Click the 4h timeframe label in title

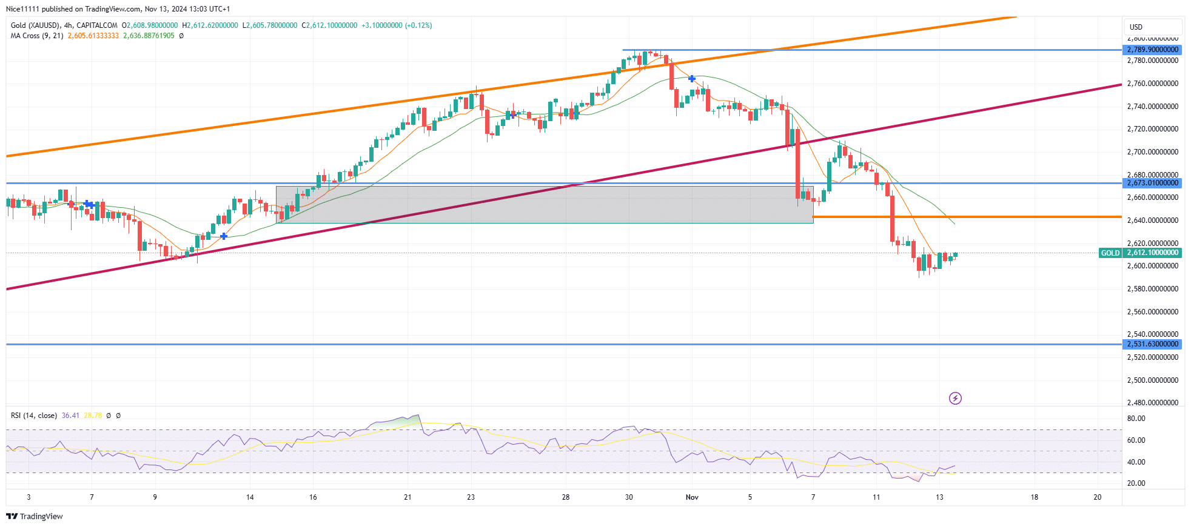pyautogui.click(x=69, y=25)
